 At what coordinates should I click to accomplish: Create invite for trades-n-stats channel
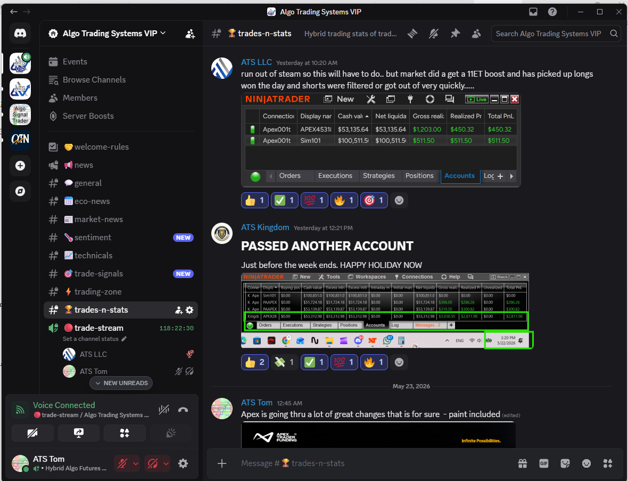[x=179, y=310]
